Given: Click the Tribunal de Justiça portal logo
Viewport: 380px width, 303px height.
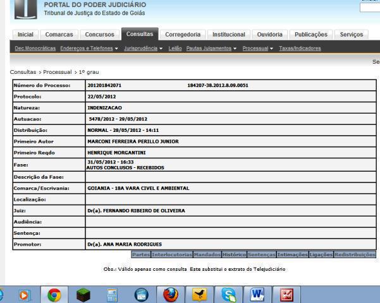Looking at the screenshot, I should 25,9.
